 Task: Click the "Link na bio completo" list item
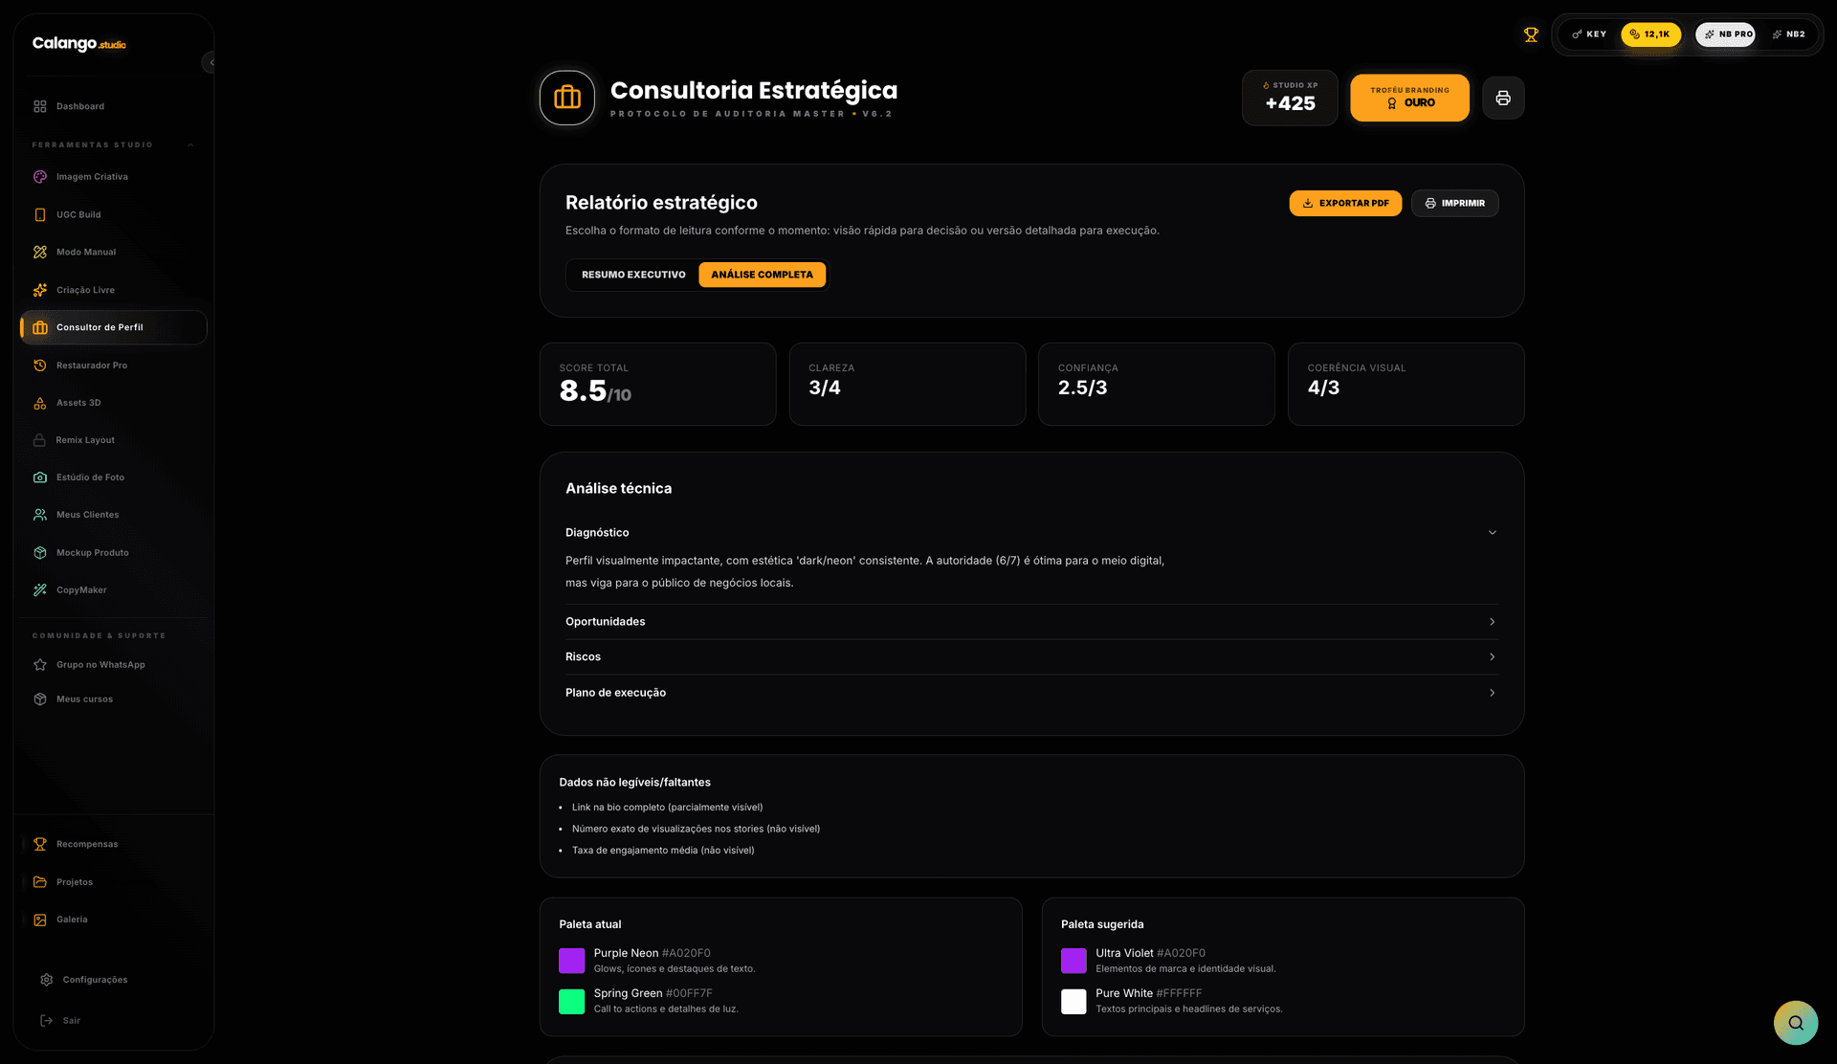click(667, 808)
